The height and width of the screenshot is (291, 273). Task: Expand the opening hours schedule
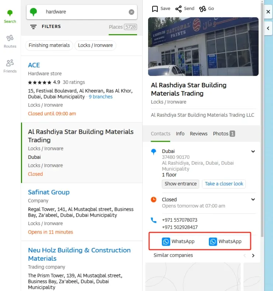[253, 200]
